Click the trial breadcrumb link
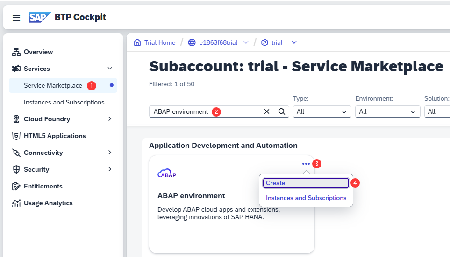This screenshot has height=257, width=450. [x=277, y=43]
